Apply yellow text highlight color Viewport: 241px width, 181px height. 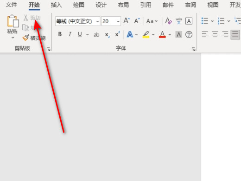(x=146, y=34)
